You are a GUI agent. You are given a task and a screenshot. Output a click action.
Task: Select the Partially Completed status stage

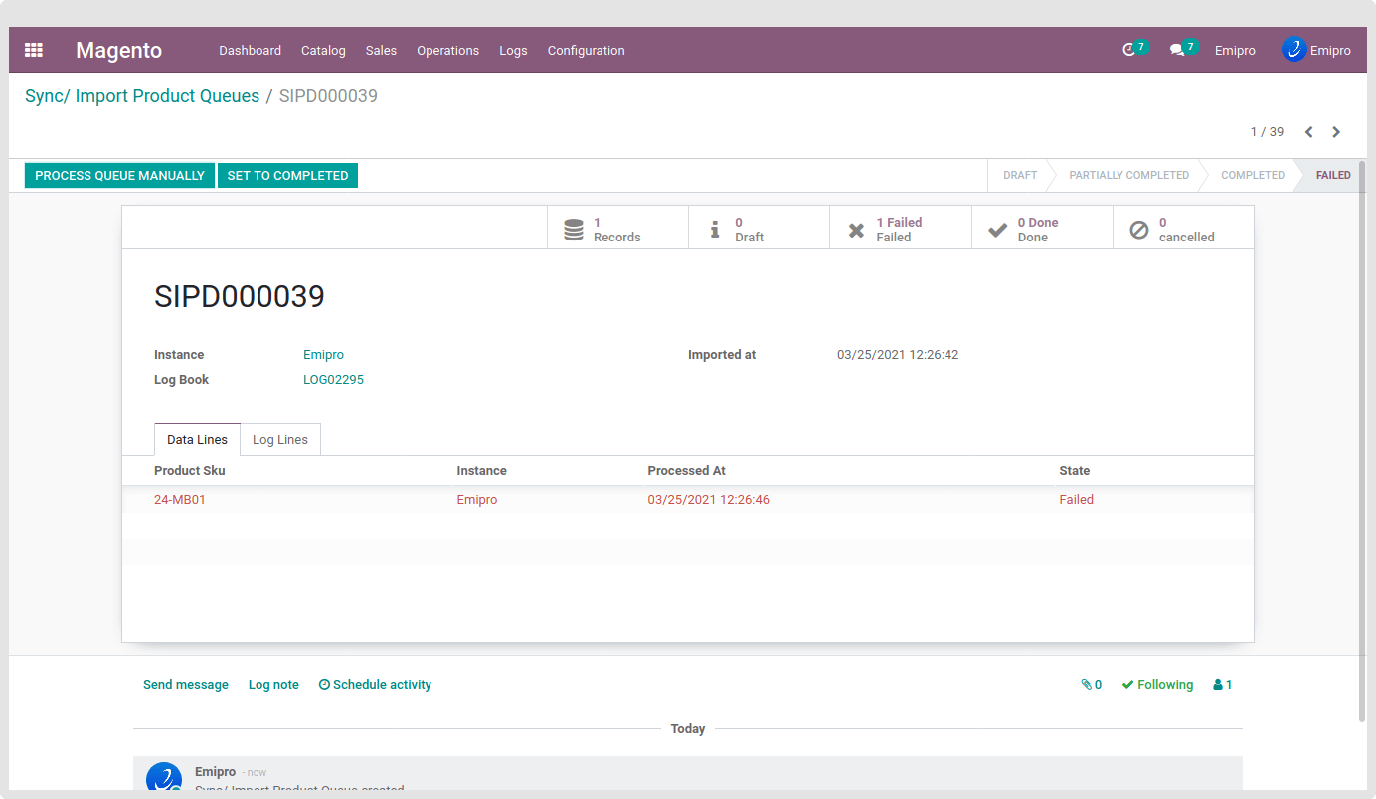tap(1128, 175)
